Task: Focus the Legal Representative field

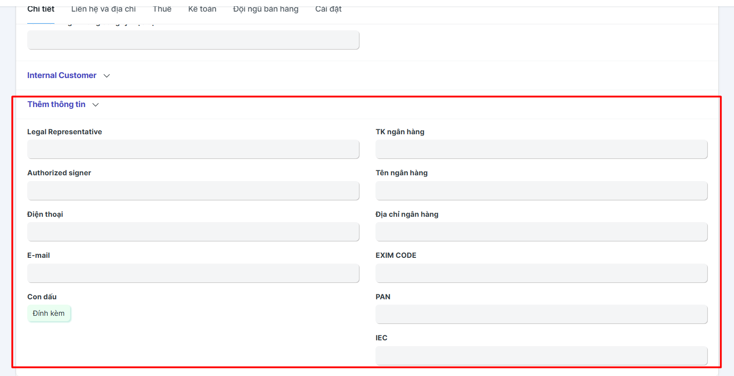Action: pos(193,149)
